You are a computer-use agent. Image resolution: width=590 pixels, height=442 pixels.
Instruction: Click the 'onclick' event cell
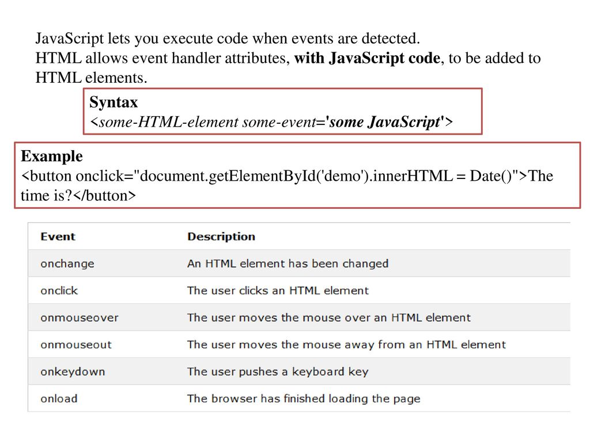59,291
